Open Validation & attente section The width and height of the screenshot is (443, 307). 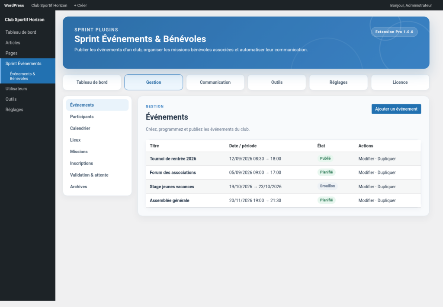pos(97,175)
